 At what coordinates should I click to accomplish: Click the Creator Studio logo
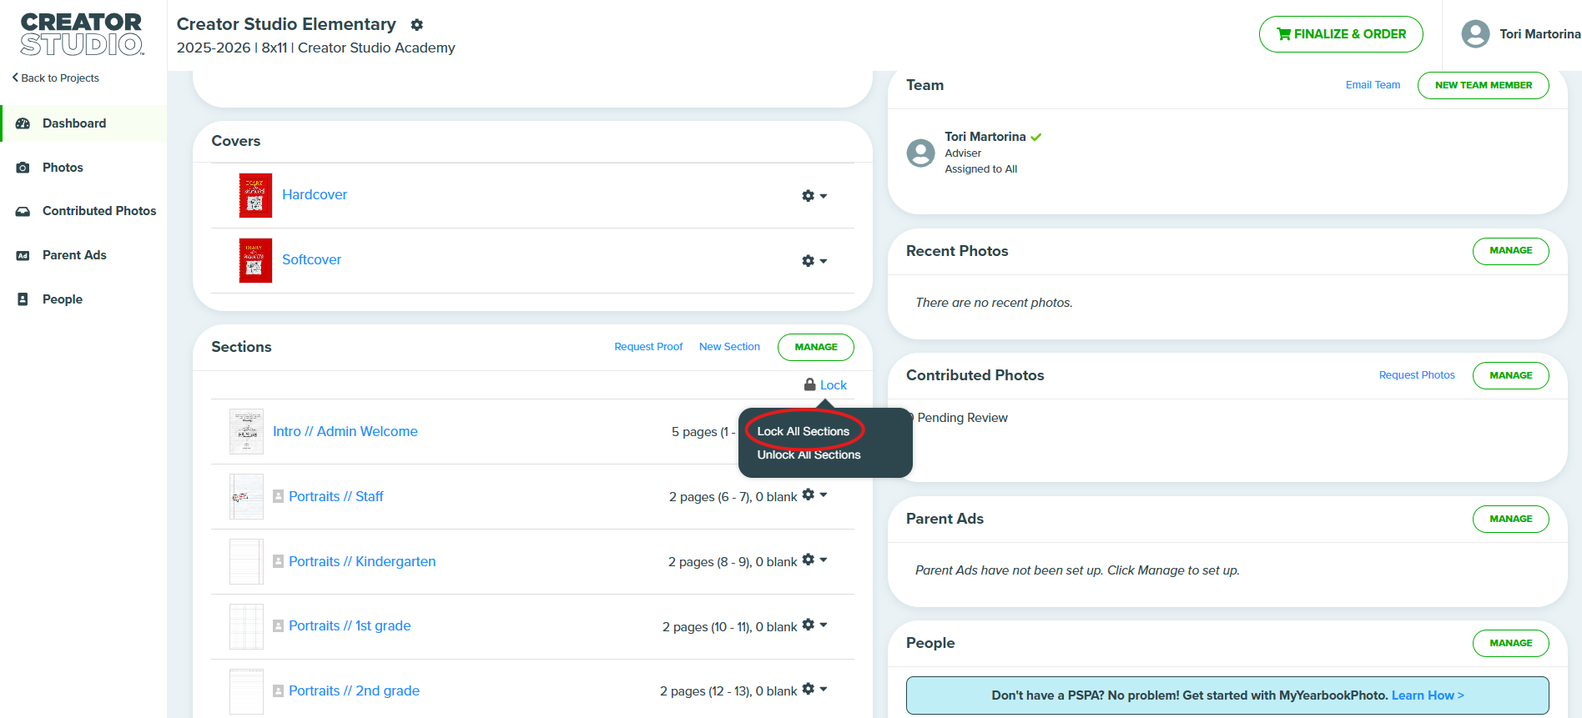tap(82, 34)
